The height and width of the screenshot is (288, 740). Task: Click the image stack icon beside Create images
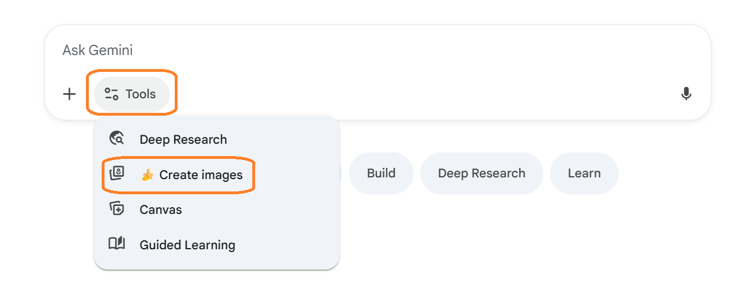[116, 174]
